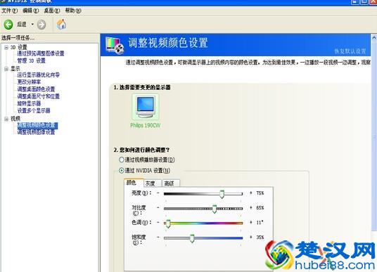Screen dimensions: 377x272
Task: Click the 显示 category label
Action: click(x=15, y=69)
